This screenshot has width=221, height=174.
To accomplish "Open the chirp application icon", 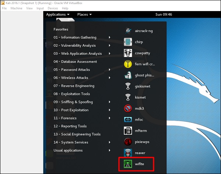I will (x=128, y=42).
